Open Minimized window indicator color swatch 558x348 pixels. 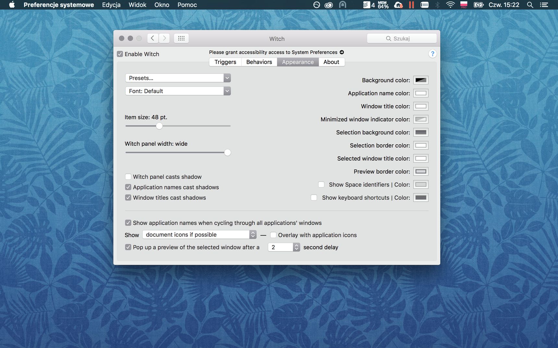point(421,119)
